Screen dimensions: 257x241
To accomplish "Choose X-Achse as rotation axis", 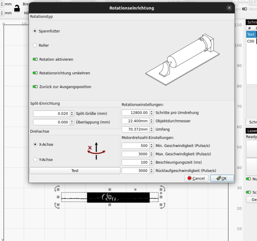I will click(x=35, y=145).
